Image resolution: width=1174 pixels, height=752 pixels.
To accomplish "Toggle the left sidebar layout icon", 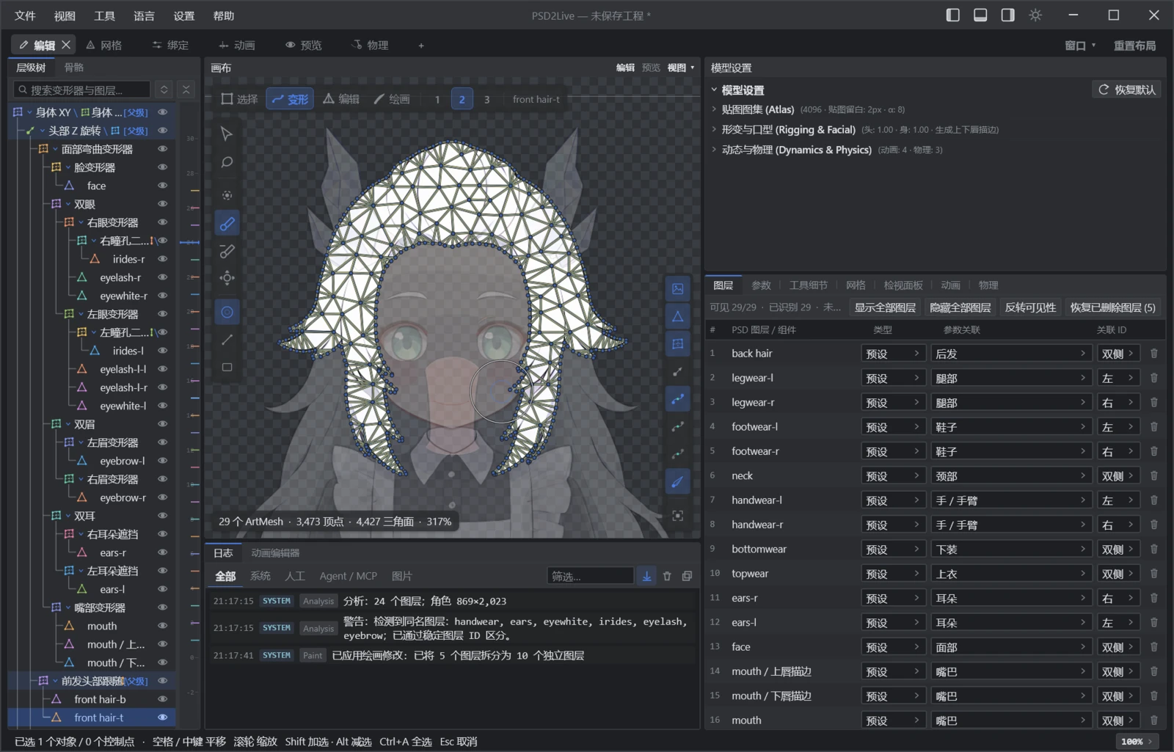I will [x=952, y=15].
